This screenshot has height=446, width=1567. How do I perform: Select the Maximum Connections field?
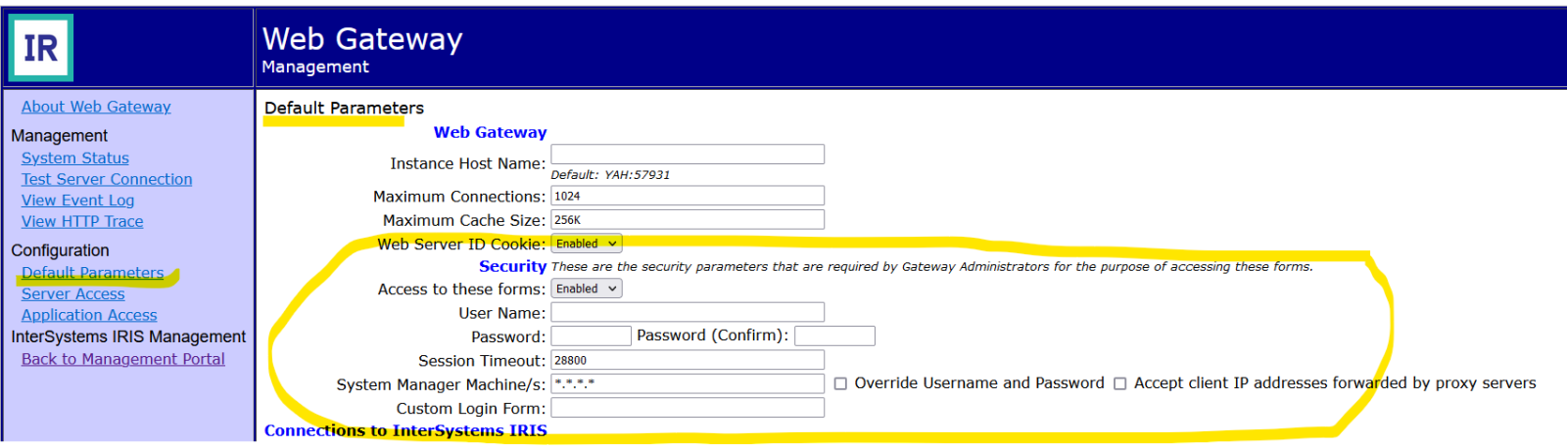[688, 196]
